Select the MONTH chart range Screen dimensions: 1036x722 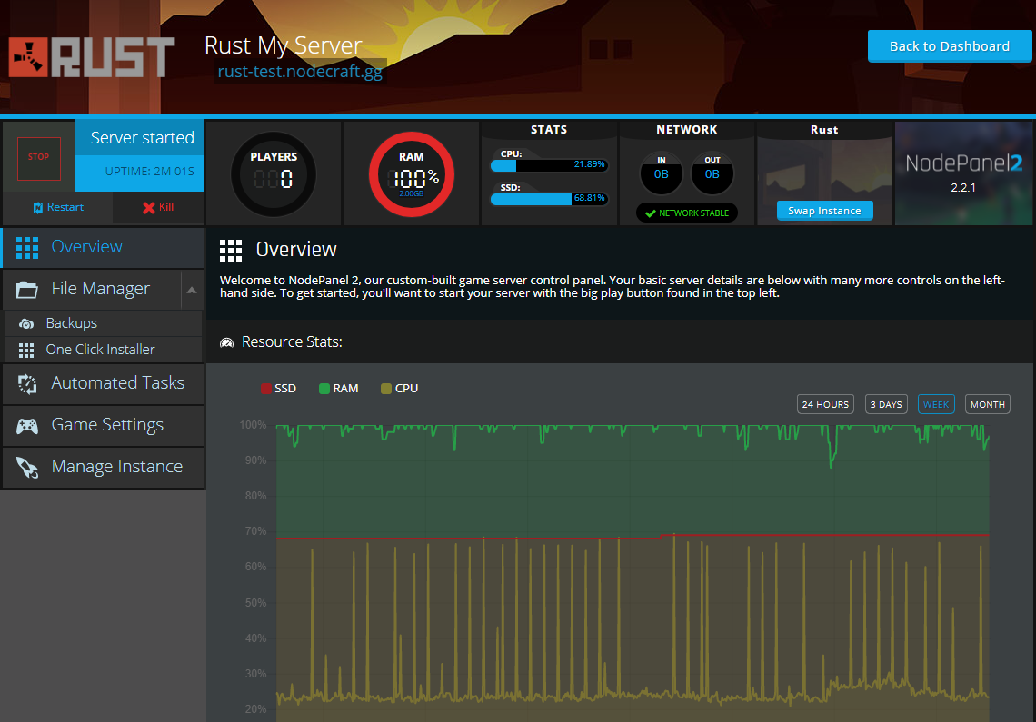[987, 404]
